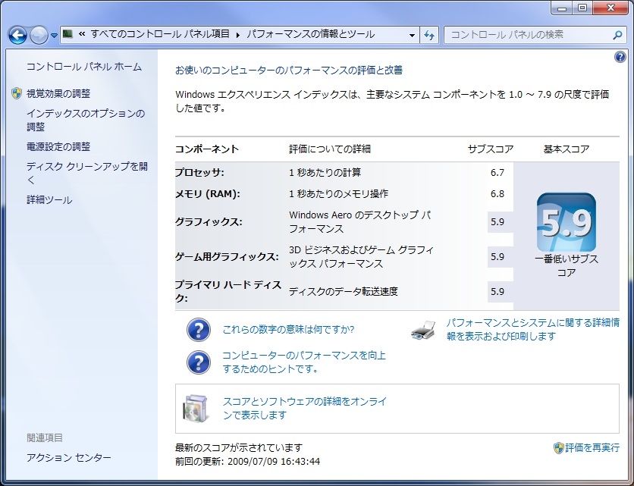Click 1 秒あたりの計算 description
This screenshot has height=486, width=634.
[325, 173]
